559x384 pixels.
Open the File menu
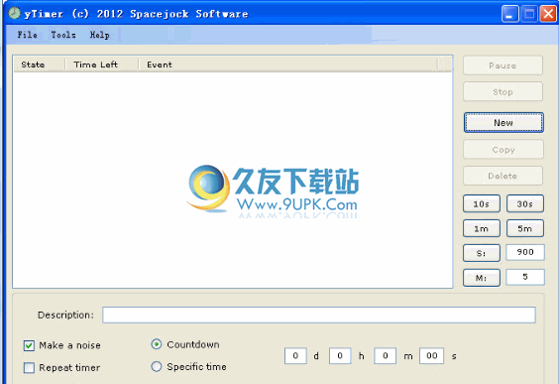pos(28,35)
